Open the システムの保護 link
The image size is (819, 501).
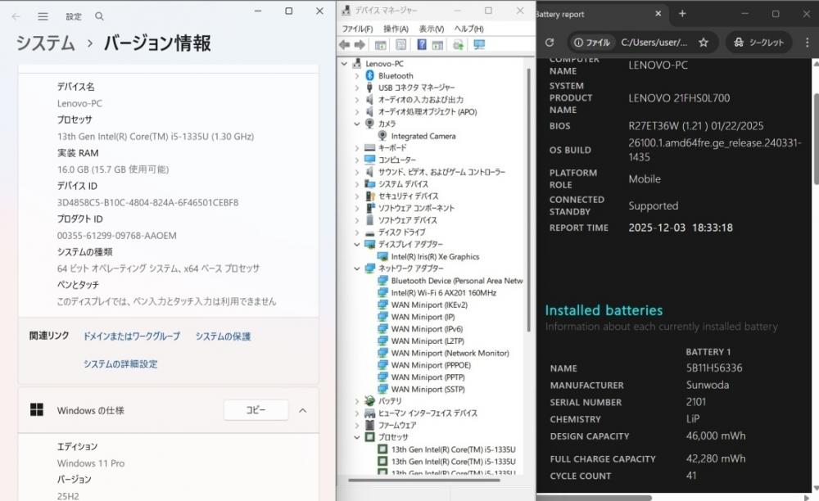(x=223, y=336)
